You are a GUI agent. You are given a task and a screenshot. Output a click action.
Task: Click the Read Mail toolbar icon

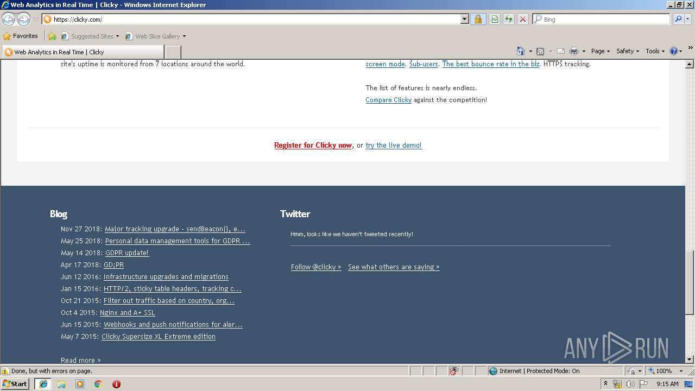tap(561, 51)
